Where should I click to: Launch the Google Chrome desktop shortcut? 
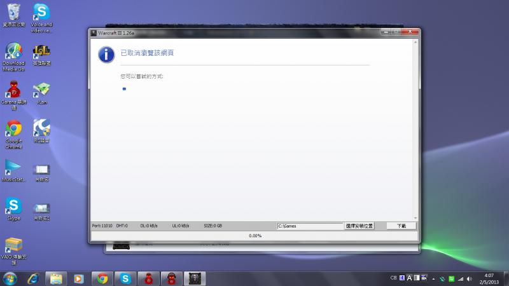(x=13, y=134)
